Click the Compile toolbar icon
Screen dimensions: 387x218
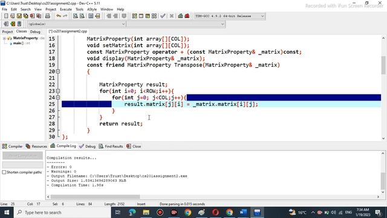134,16
